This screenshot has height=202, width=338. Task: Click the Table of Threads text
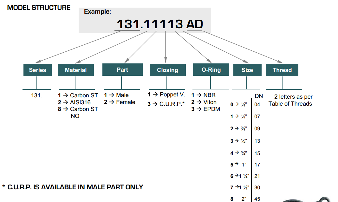(x=290, y=104)
